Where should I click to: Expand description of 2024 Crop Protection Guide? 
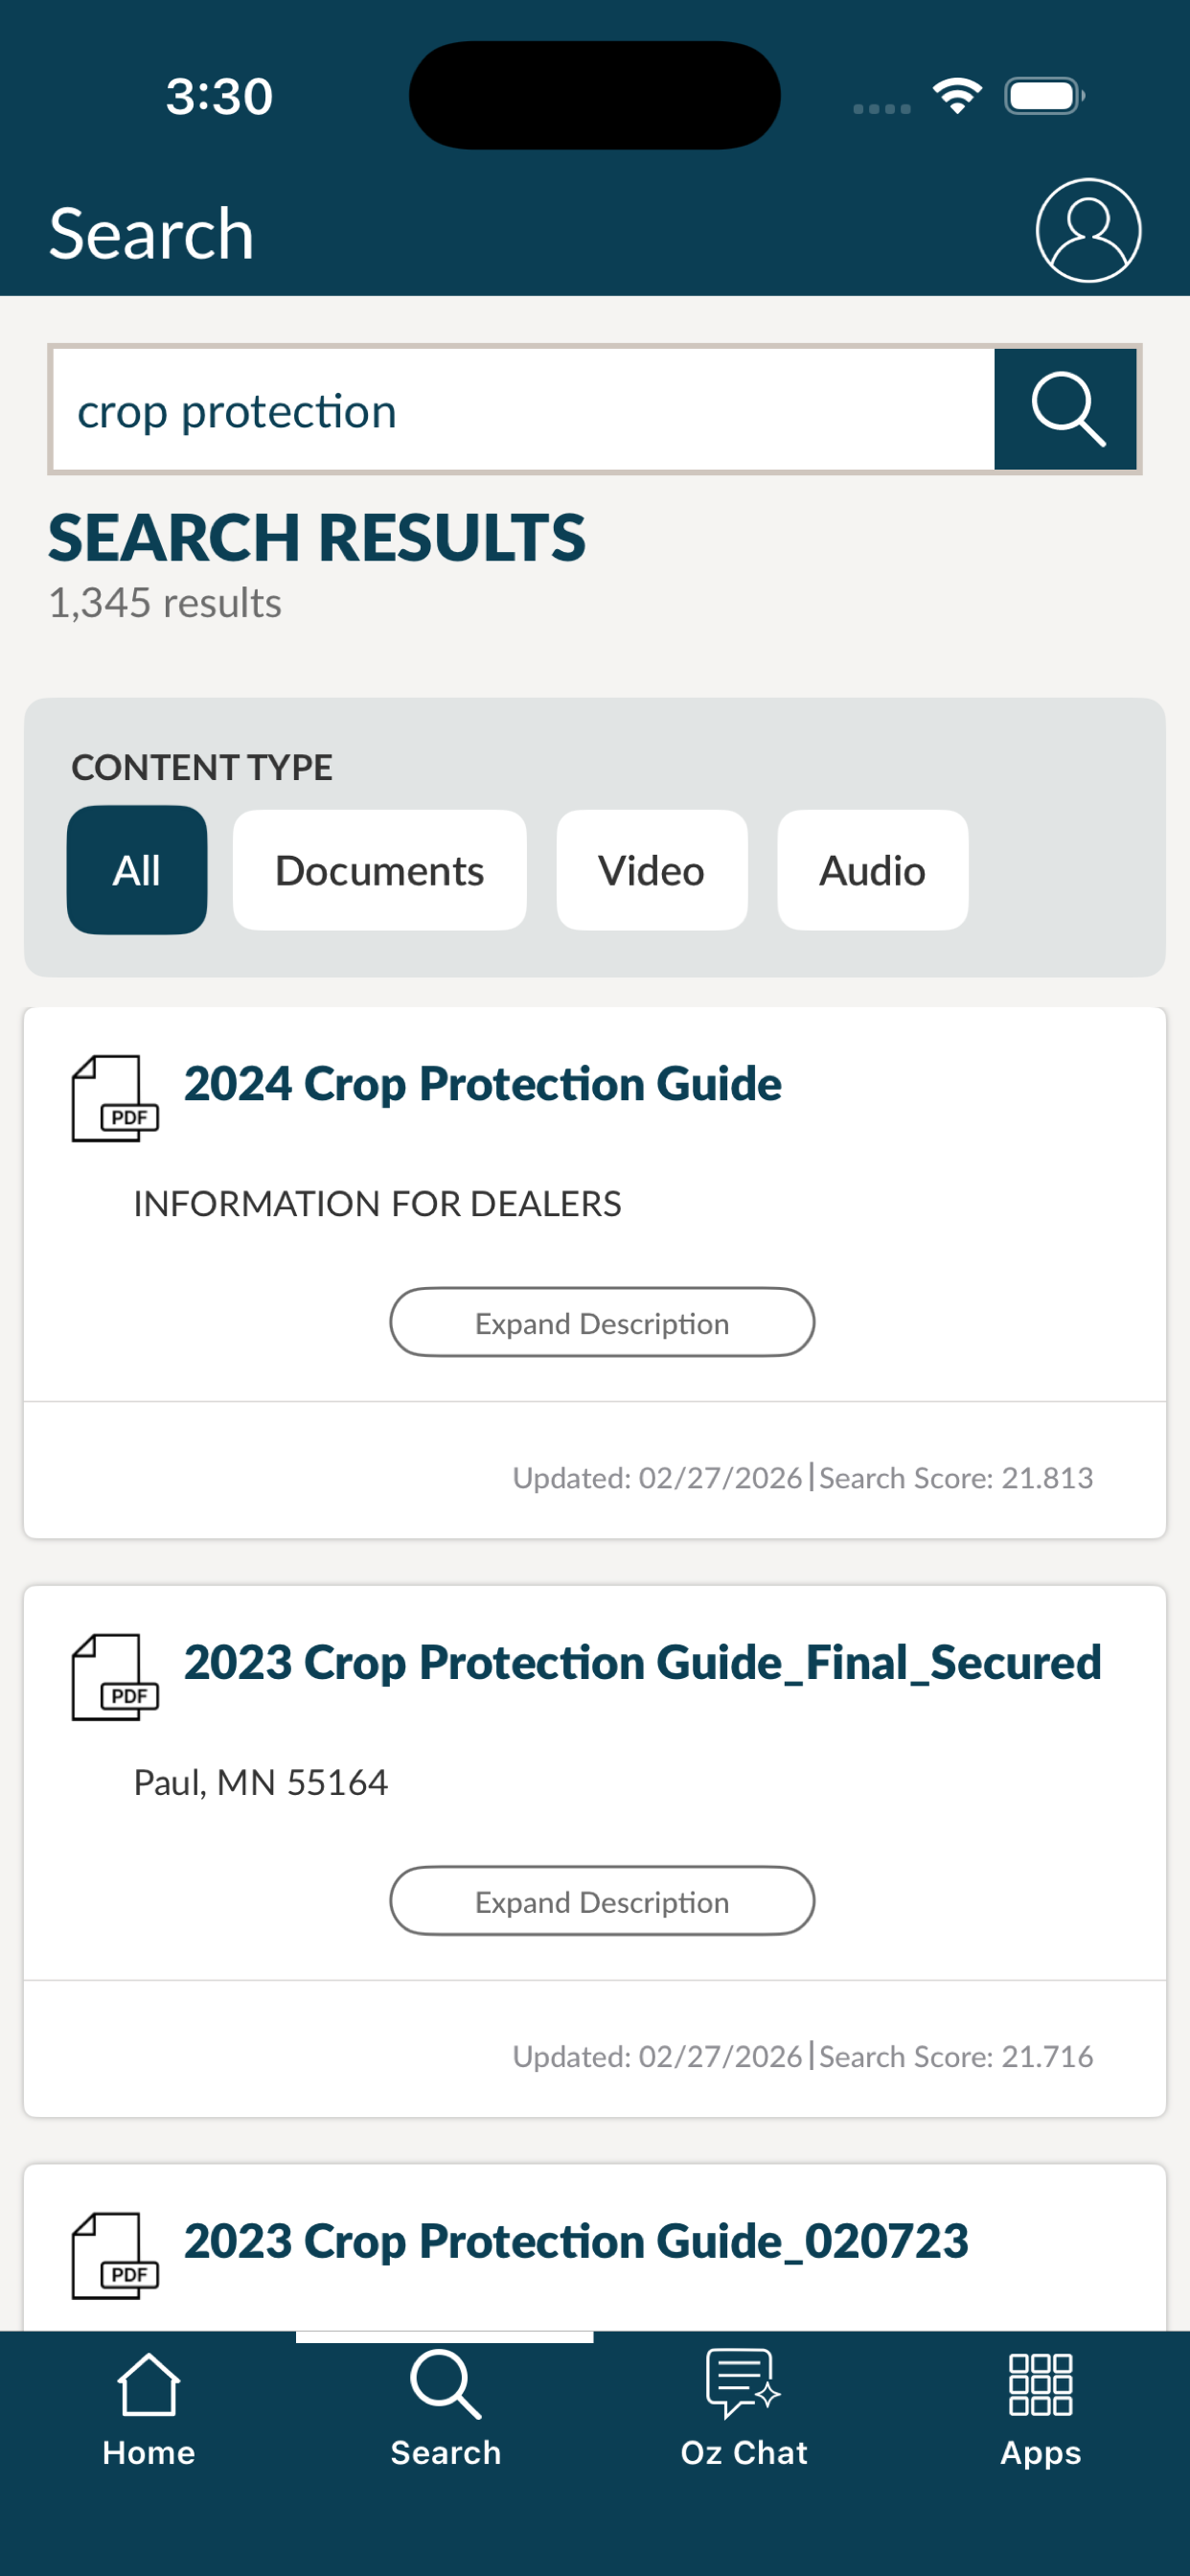602,1322
